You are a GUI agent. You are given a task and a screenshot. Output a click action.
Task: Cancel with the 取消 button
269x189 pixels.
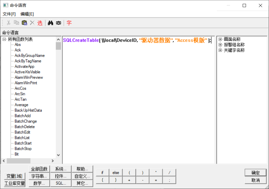click(x=256, y=180)
